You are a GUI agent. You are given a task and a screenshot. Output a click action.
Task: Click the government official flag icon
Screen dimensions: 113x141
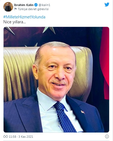pyautogui.click(x=15, y=9)
